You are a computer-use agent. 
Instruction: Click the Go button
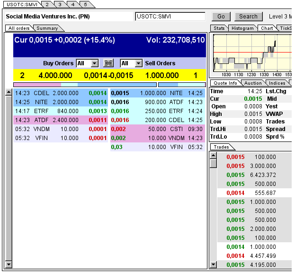[x=221, y=17]
